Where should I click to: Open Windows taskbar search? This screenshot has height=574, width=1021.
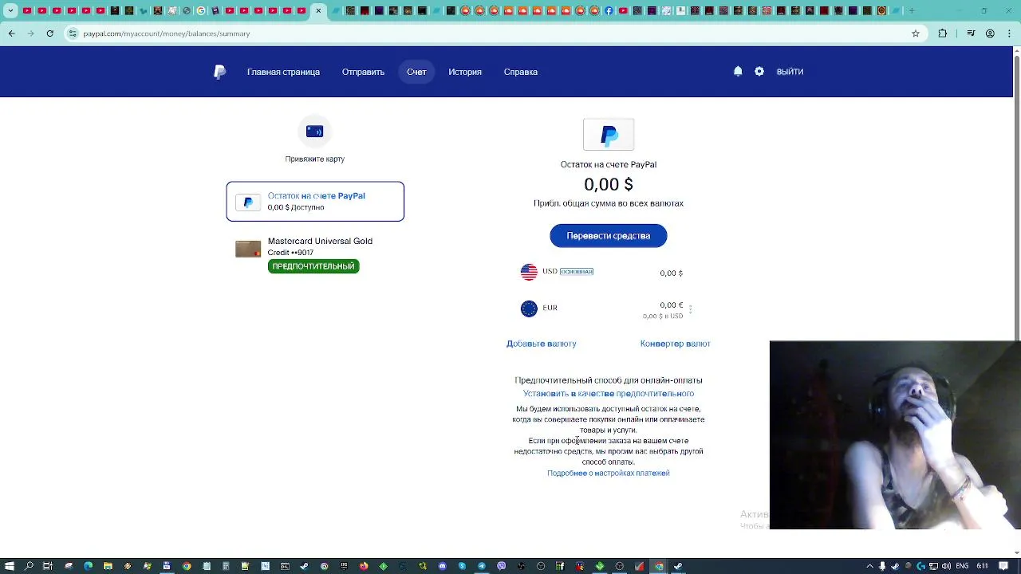click(29, 566)
